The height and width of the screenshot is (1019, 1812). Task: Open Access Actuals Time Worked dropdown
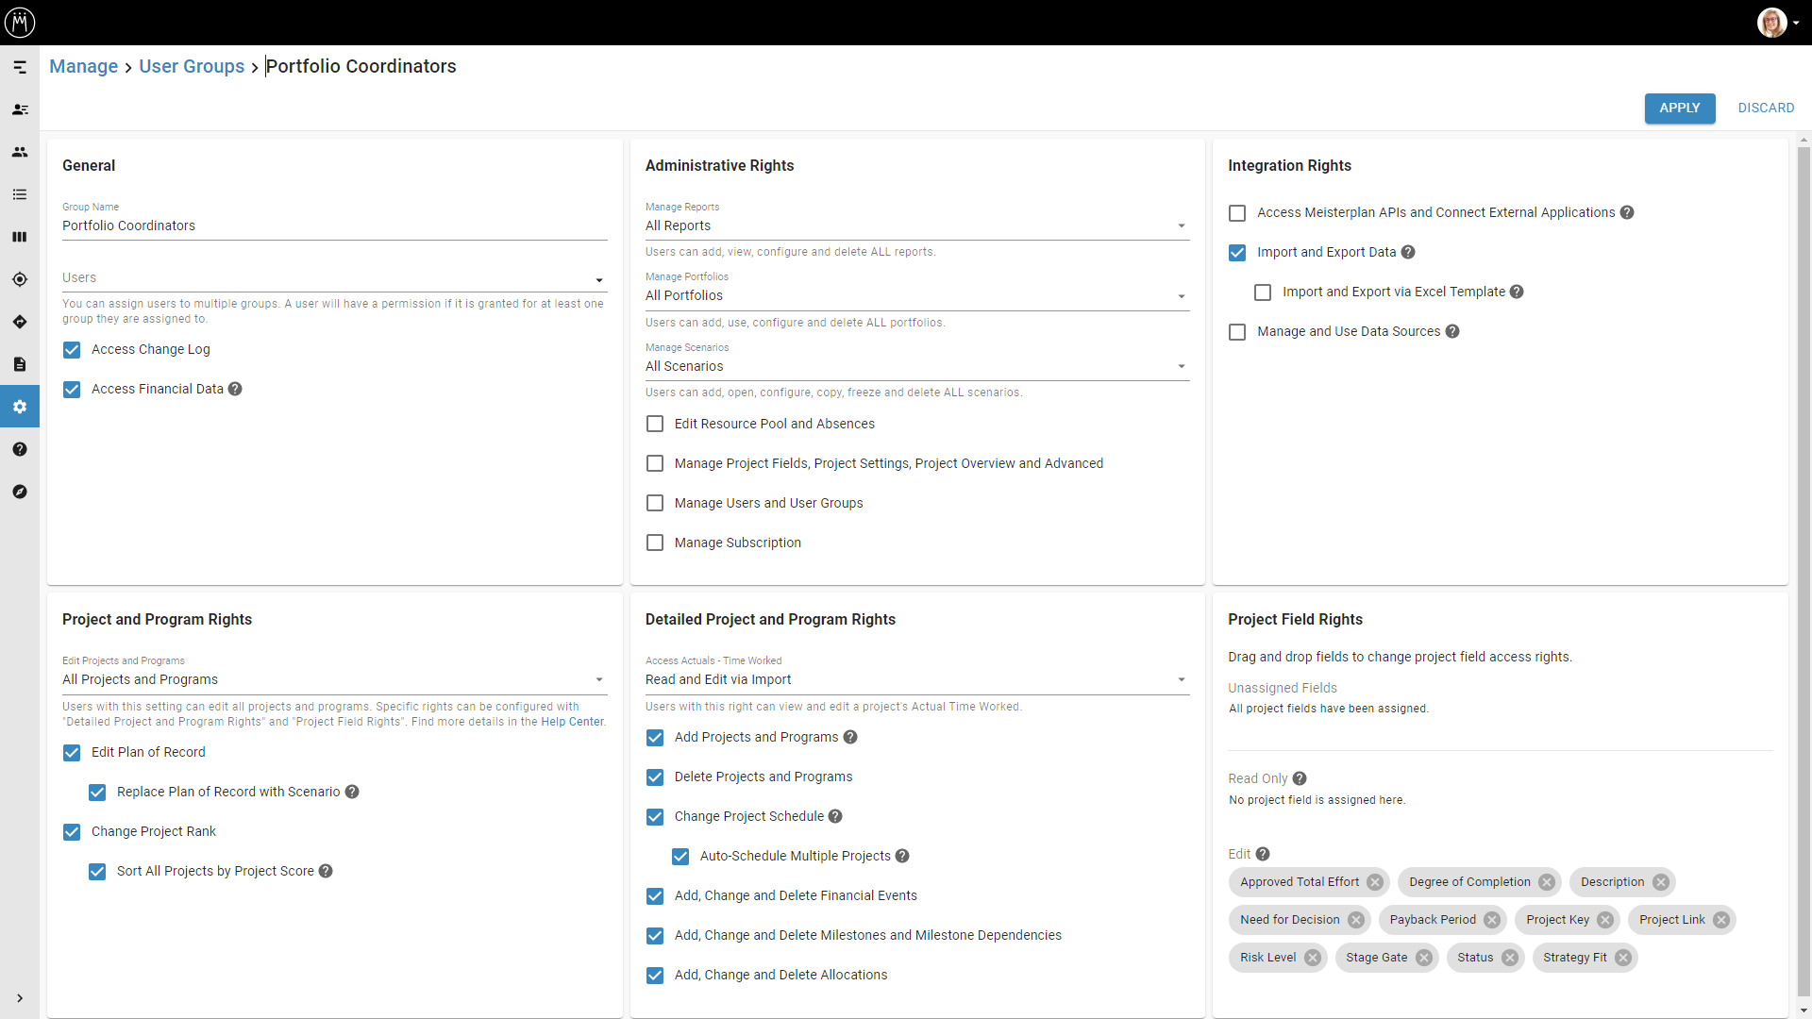point(916,679)
